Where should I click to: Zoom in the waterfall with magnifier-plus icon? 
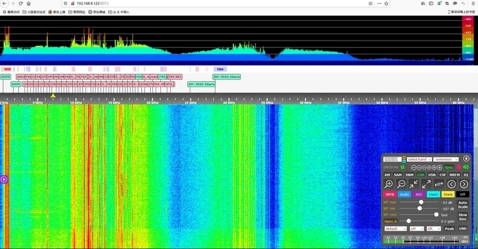[x=389, y=184]
